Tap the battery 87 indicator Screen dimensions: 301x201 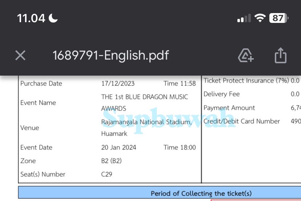(279, 18)
